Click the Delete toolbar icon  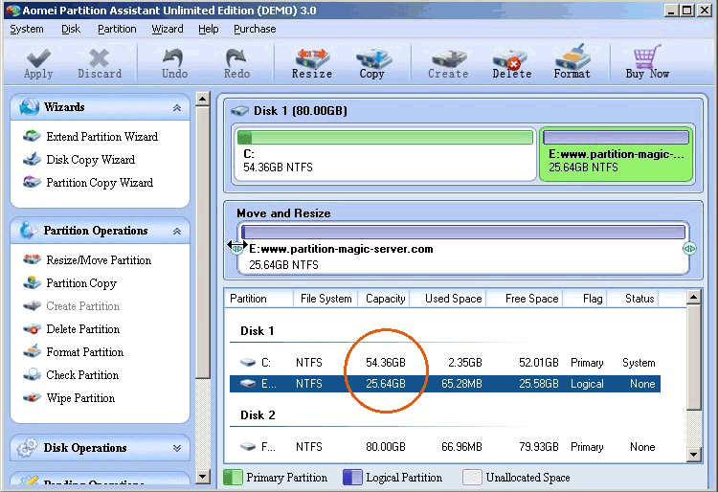[510, 58]
